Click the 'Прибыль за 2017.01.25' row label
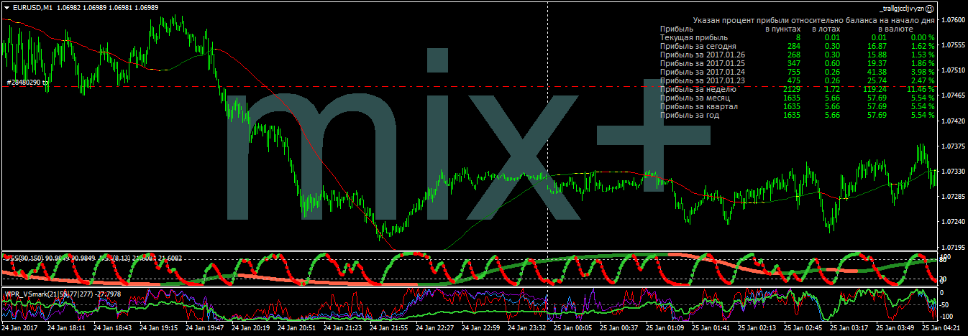This screenshot has height=336, width=968. coord(702,63)
